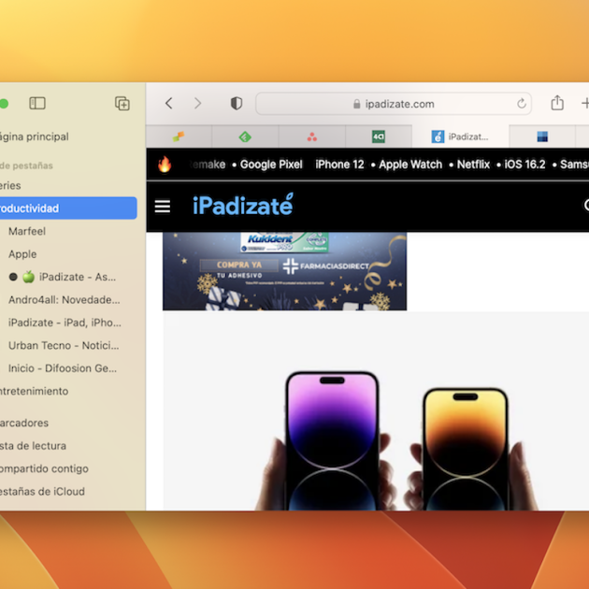
Task: Go back with the back arrow
Action: point(168,103)
